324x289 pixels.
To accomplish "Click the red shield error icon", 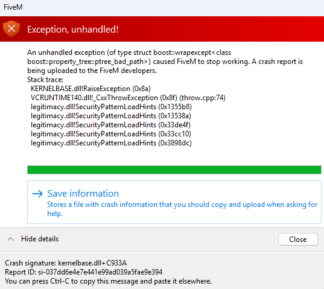I will point(11,29).
